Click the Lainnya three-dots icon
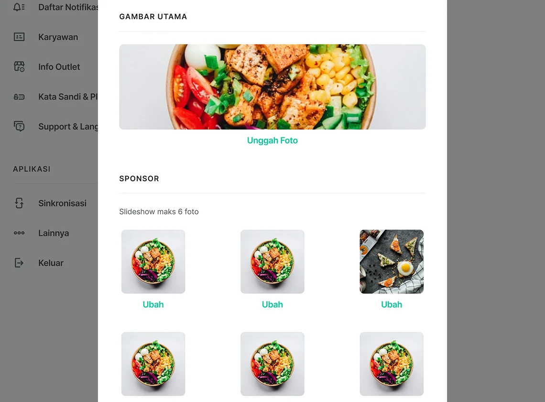Screen dimensions: 545x402 coord(19,233)
